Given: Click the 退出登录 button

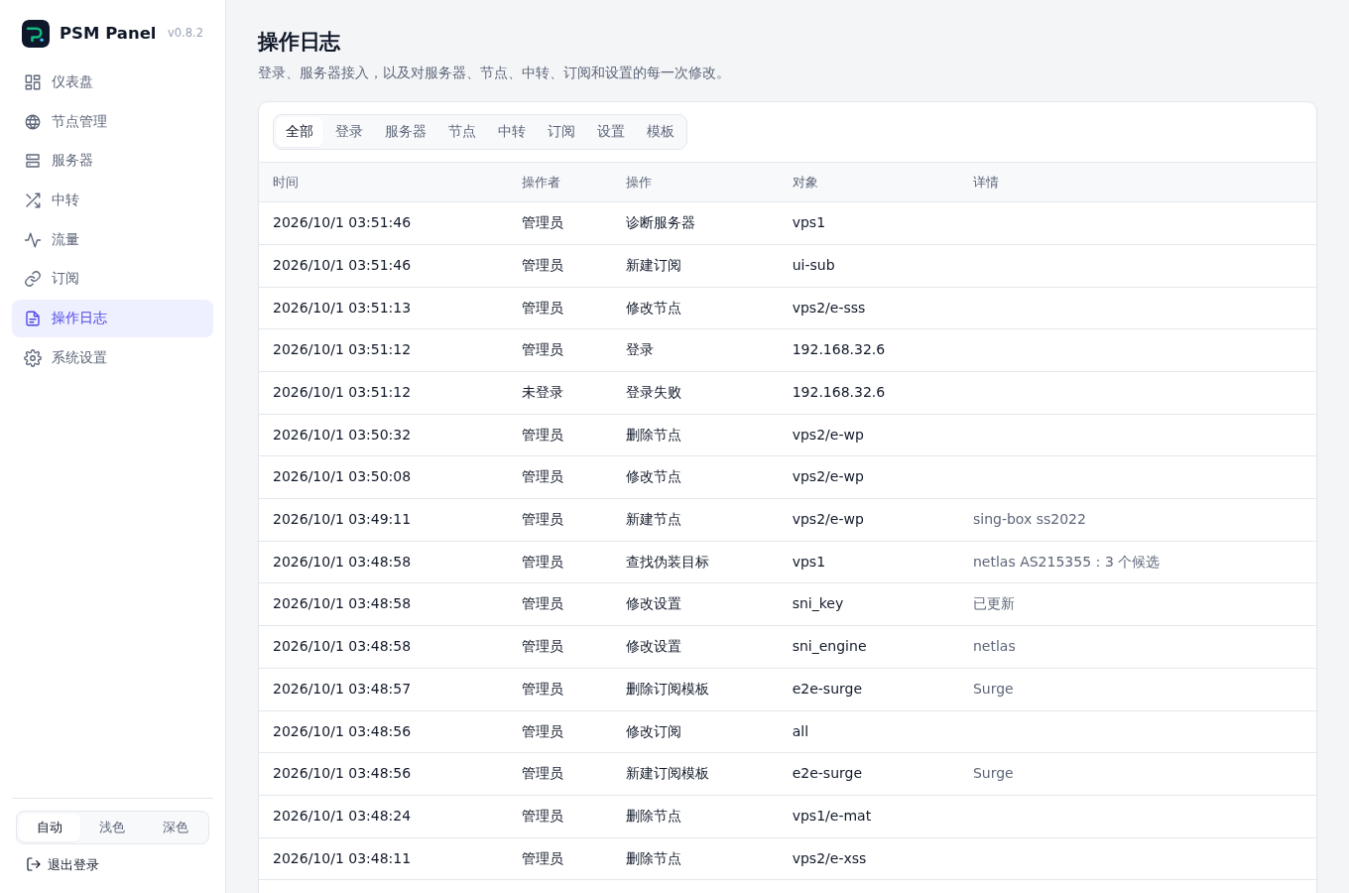Looking at the screenshot, I should (62, 864).
